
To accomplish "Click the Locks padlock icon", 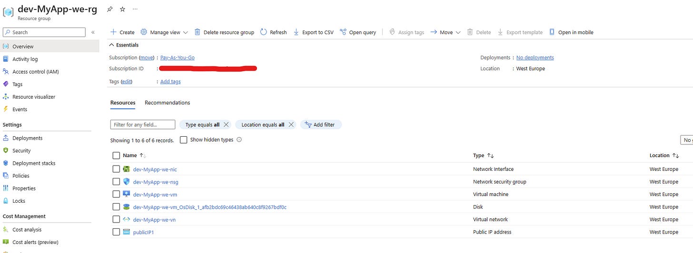I will [x=6, y=201].
